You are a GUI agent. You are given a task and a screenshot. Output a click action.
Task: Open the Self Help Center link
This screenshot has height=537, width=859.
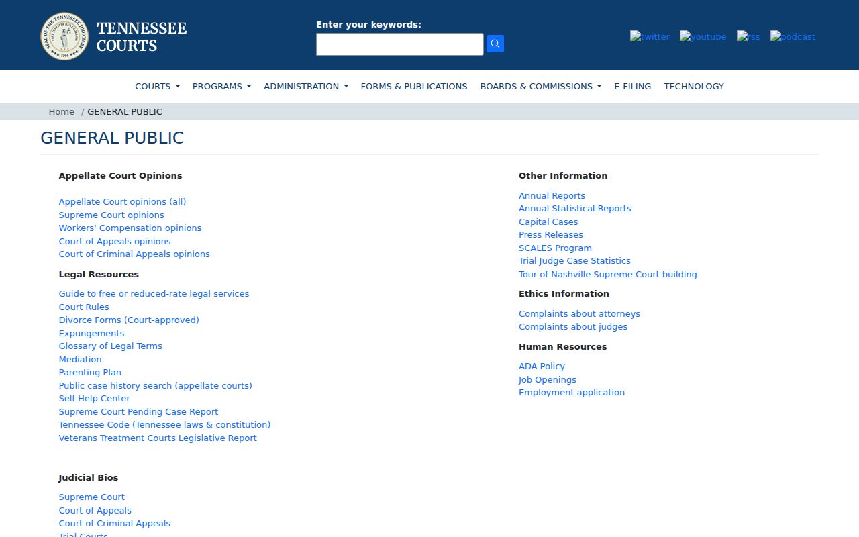point(95,398)
